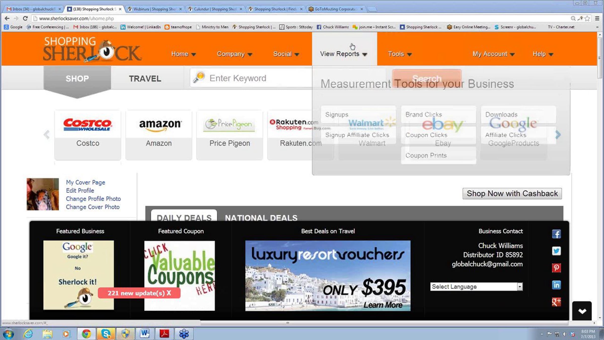Click the browser Back arrow
Viewport: 604px width, 340px height.
[7, 18]
